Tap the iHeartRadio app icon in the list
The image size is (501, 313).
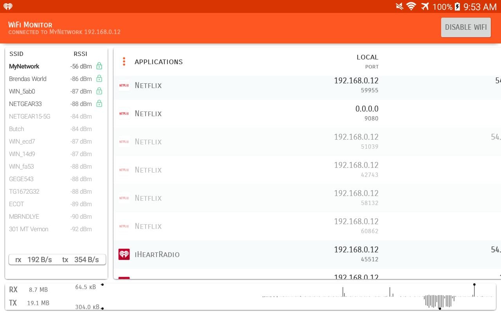(x=124, y=254)
